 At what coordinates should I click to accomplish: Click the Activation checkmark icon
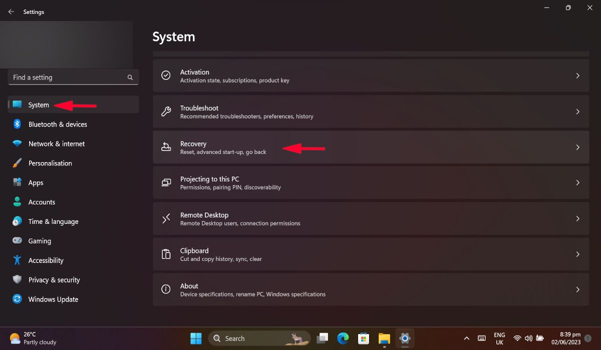pyautogui.click(x=166, y=75)
